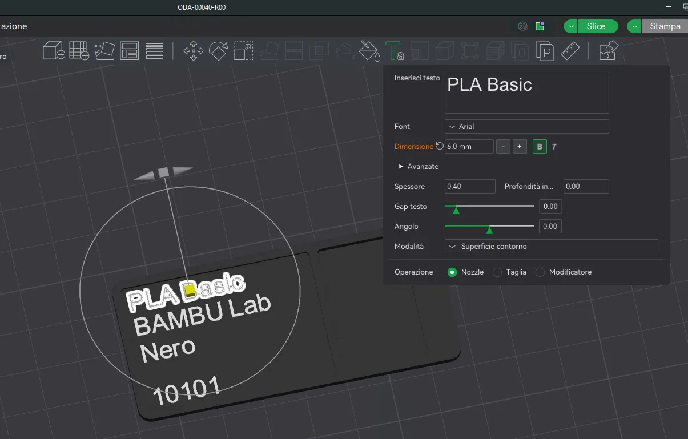Minimize the window from the title bar
The height and width of the screenshot is (439, 688).
669,6
